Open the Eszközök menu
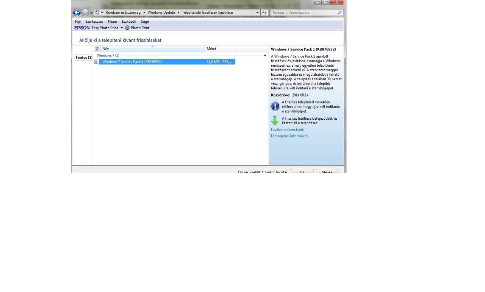The height and width of the screenshot is (292, 485). point(129,22)
